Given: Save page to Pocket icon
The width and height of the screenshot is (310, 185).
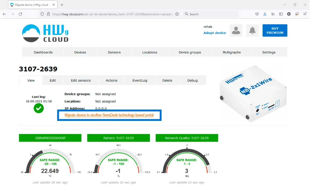Looking at the screenshot, I should (x=257, y=14).
